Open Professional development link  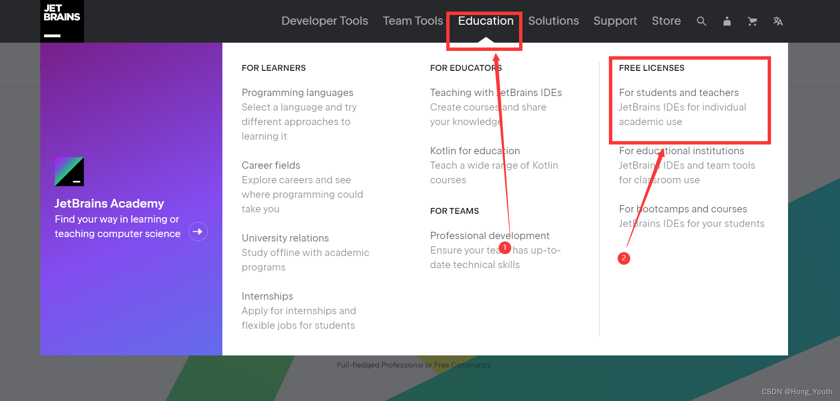490,236
